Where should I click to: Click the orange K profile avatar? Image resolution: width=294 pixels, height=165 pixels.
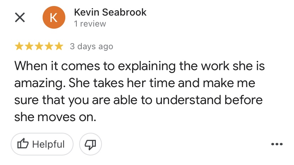[53, 18]
